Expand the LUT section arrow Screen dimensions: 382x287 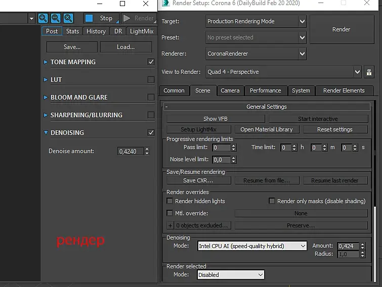pyautogui.click(x=46, y=79)
